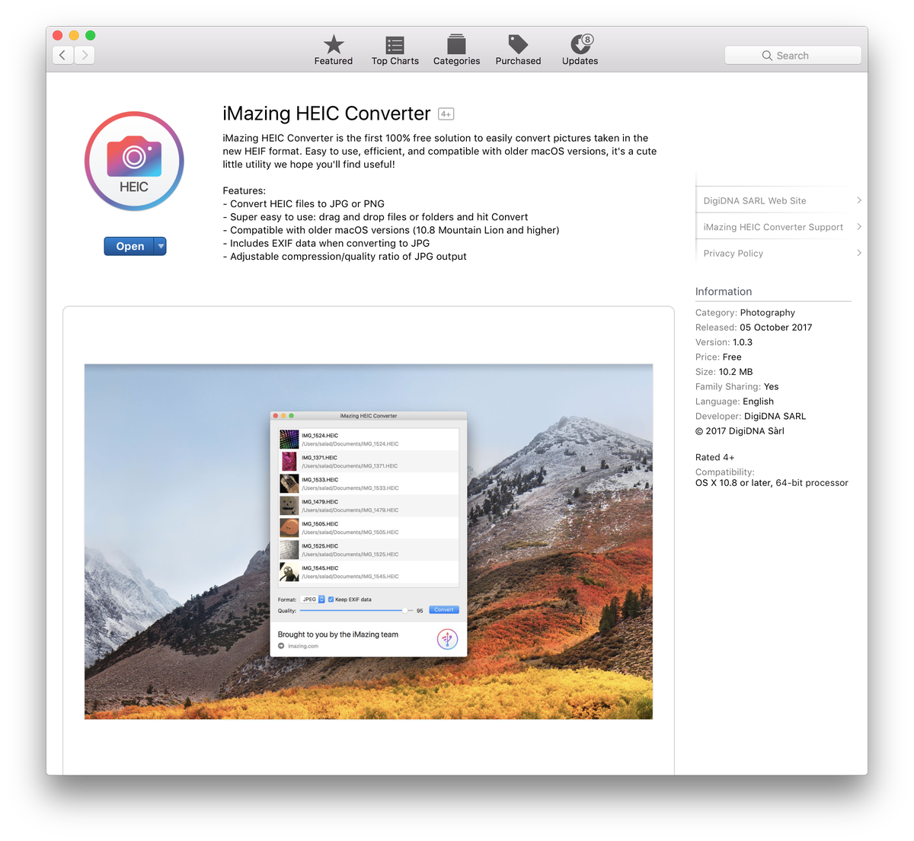The width and height of the screenshot is (914, 841).
Task: Go back with the left arrow button
Action: 63,55
